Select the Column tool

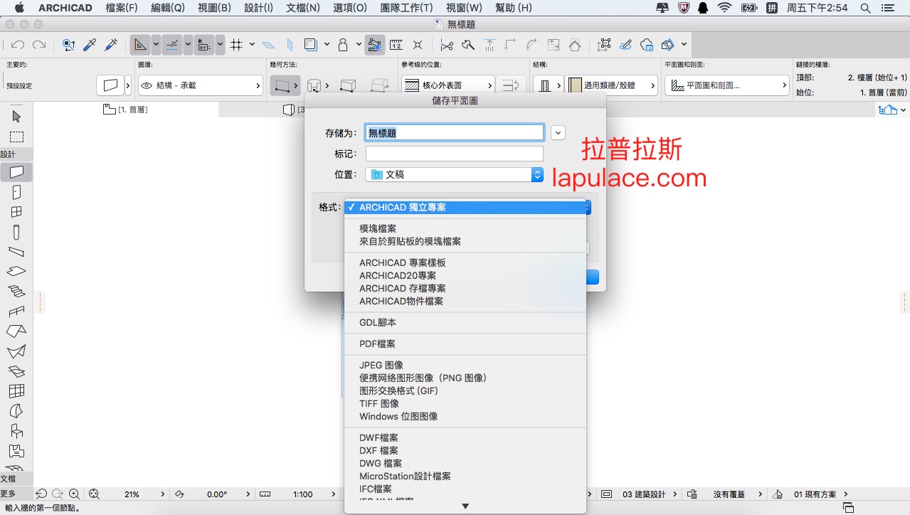point(16,232)
